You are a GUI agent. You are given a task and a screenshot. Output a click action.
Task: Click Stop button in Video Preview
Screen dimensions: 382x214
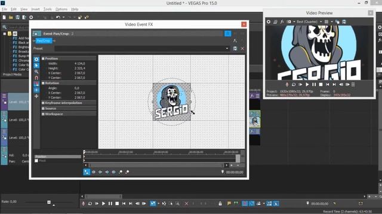click(x=321, y=84)
